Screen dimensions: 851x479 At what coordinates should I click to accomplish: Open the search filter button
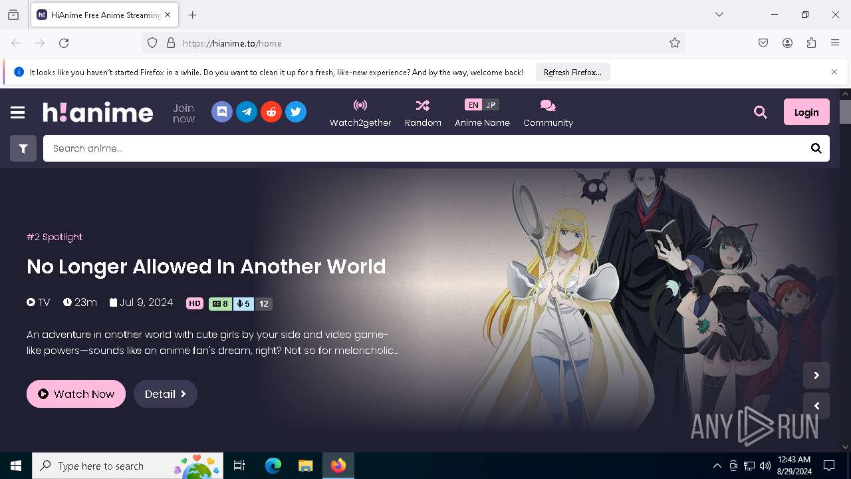(x=23, y=148)
